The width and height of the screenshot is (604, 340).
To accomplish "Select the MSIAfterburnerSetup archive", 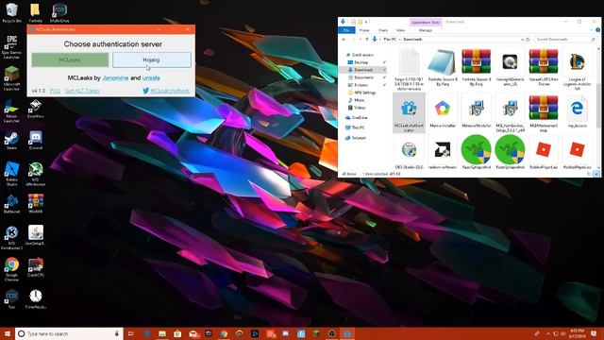I will click(544, 112).
